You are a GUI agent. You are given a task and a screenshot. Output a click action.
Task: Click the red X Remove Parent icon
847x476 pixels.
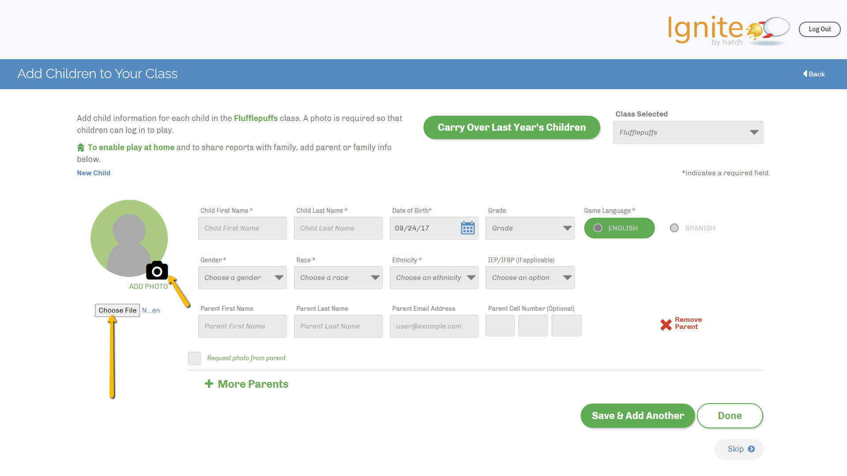[666, 325]
